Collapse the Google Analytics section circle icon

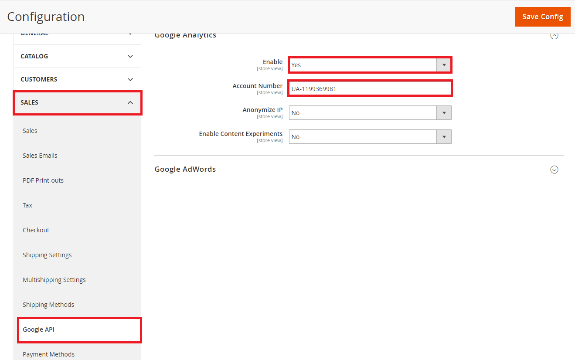[554, 36]
